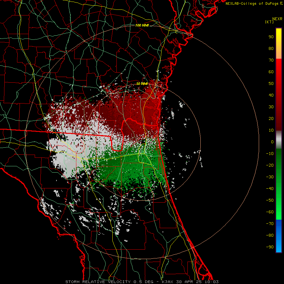
Task: Click the 70 value on the velocity scale
Action: (271, 60)
